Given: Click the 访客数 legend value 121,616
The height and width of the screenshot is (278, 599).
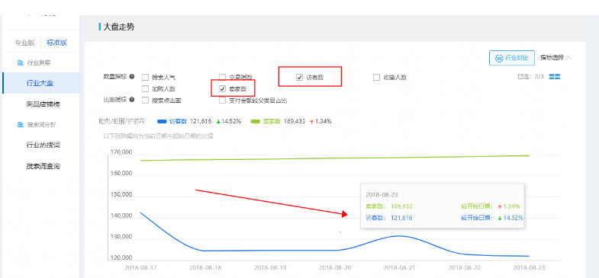Looking at the screenshot, I should click(201, 121).
